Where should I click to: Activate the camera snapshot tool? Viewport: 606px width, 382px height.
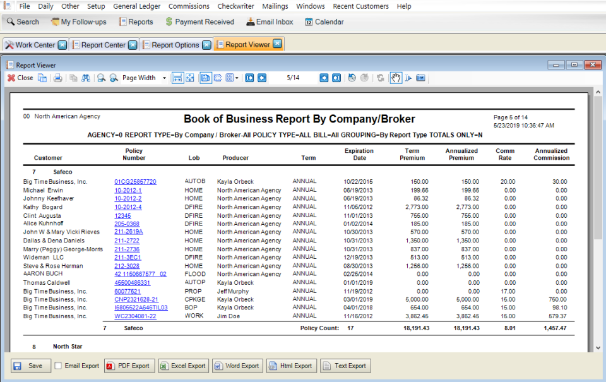421,78
